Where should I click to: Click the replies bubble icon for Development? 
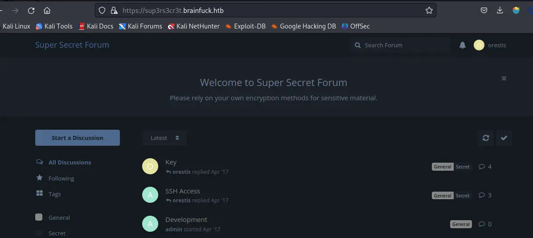pos(481,224)
